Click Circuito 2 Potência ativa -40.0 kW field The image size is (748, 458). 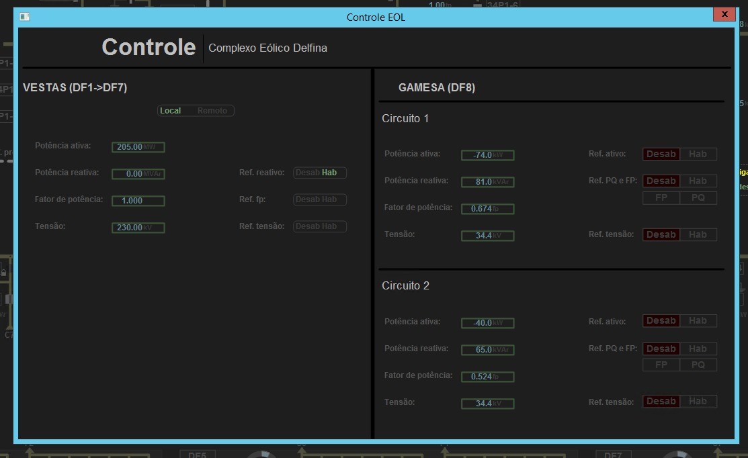click(487, 322)
